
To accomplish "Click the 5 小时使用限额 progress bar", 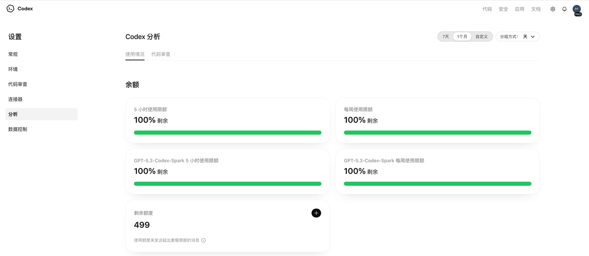I will (228, 132).
